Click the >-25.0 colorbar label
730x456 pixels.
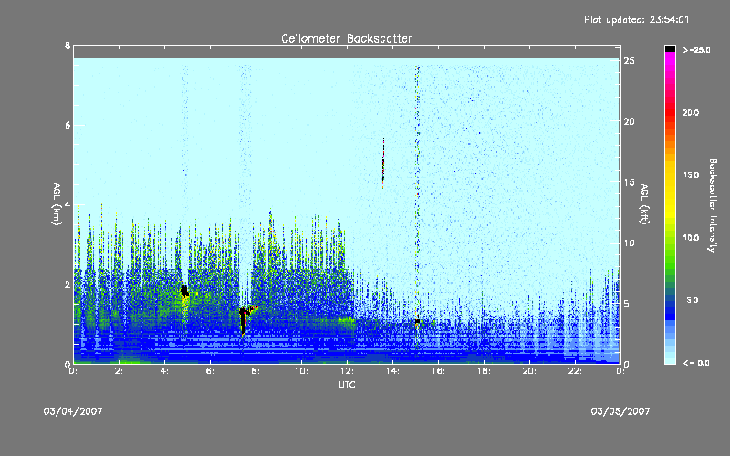click(x=696, y=50)
